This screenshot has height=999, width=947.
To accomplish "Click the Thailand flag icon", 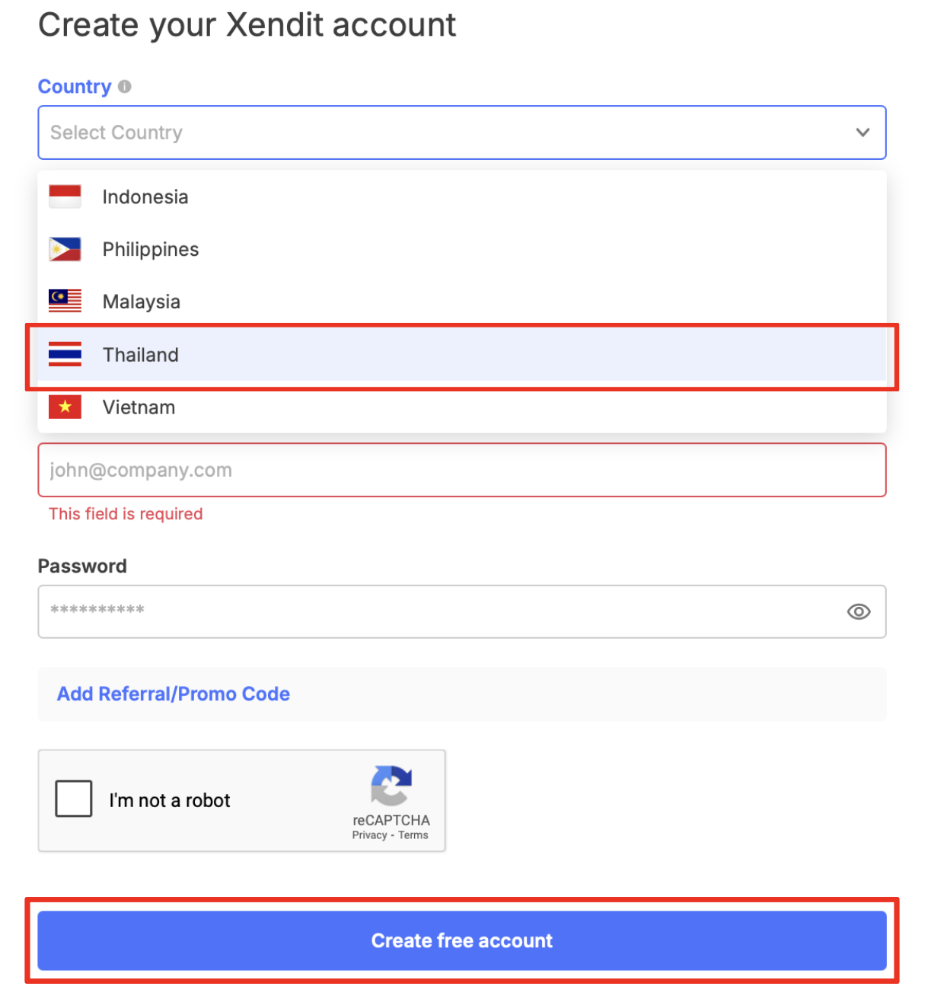I will [x=65, y=354].
